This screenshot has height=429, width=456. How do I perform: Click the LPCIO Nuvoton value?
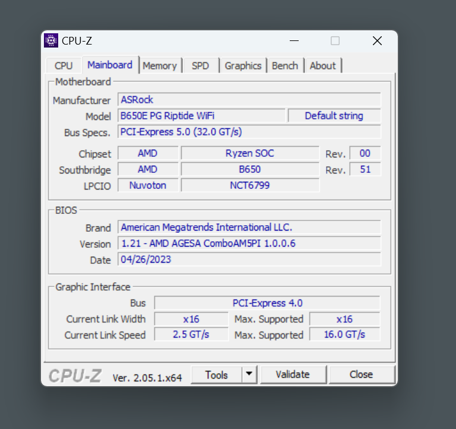coord(148,185)
